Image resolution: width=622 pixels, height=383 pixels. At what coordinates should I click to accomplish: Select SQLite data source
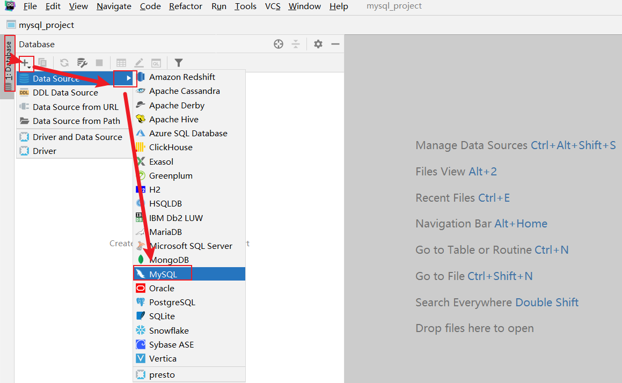tap(189, 316)
